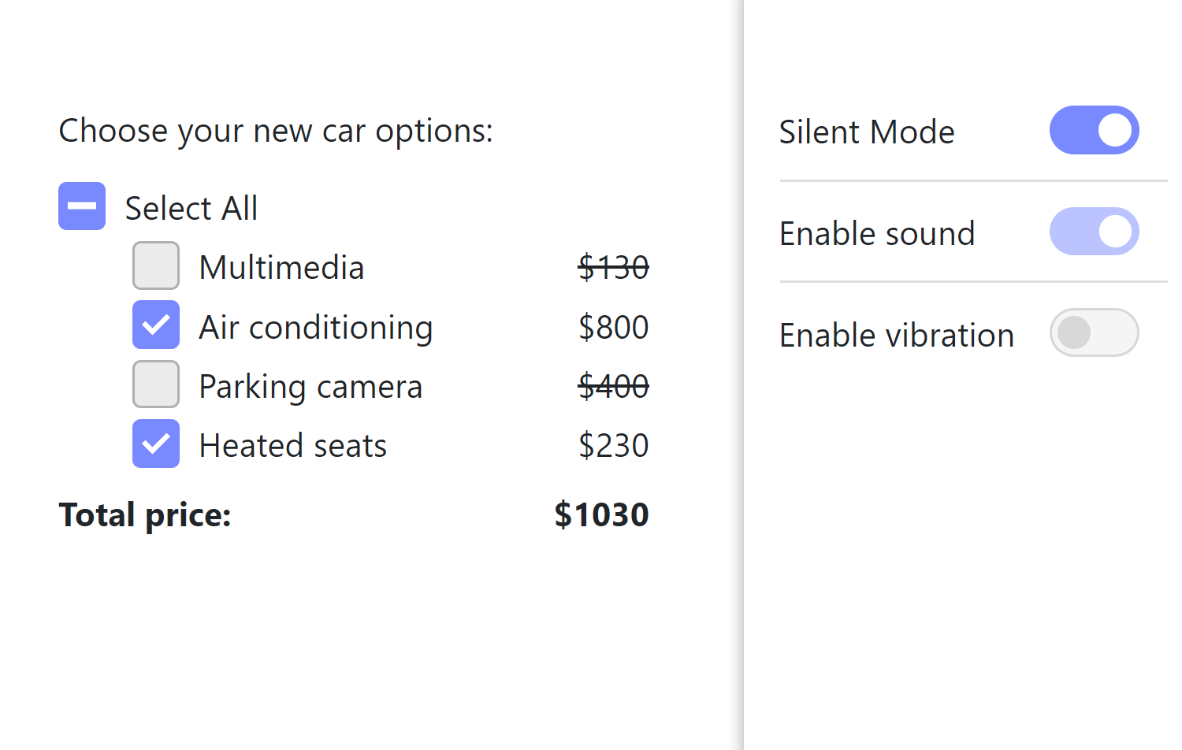Click the Heated seats label
Image resolution: width=1182 pixels, height=750 pixels.
click(x=292, y=446)
